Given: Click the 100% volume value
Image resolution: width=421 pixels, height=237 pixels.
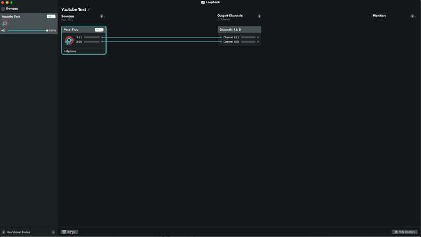Looking at the screenshot, I should tap(53, 30).
